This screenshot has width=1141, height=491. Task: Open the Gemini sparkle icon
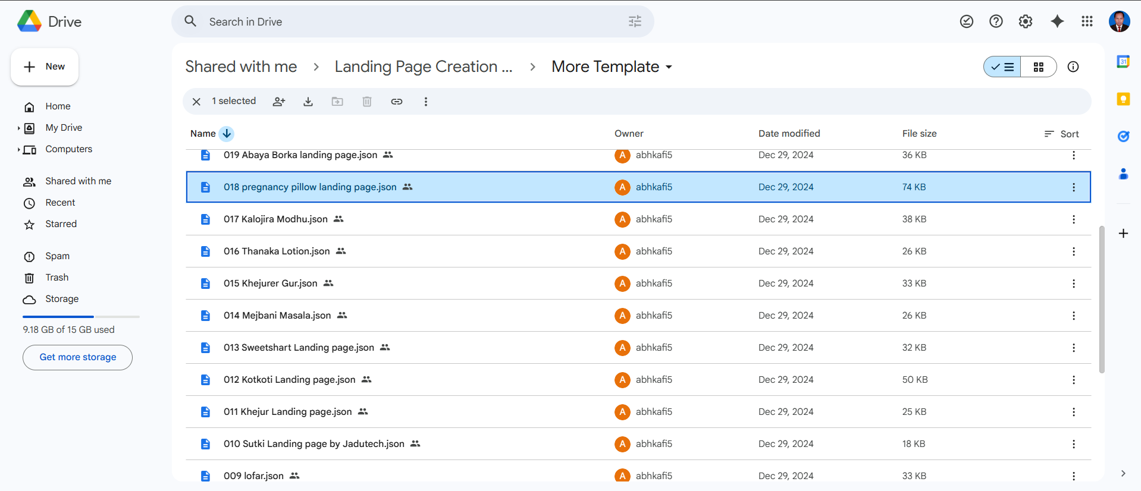pos(1057,21)
